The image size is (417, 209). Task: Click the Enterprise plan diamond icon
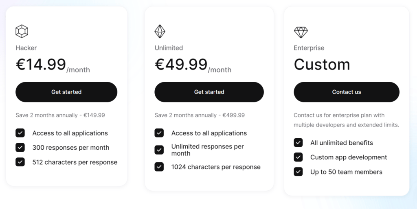tap(301, 32)
